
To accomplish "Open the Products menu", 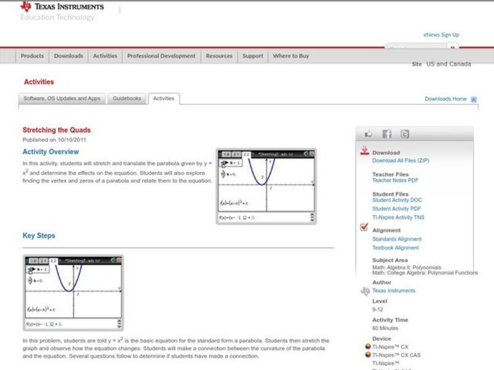I will [x=32, y=56].
